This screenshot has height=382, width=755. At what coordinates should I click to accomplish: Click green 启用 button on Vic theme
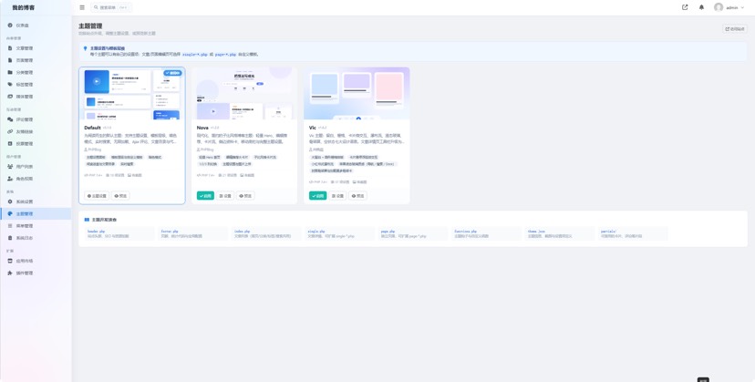318,196
